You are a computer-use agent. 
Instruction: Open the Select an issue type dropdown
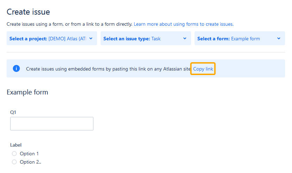145,38
